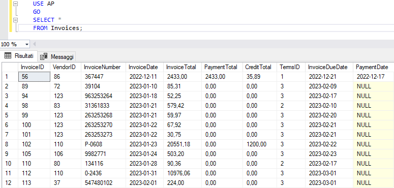Click the VendorID cell 106

[66, 154]
